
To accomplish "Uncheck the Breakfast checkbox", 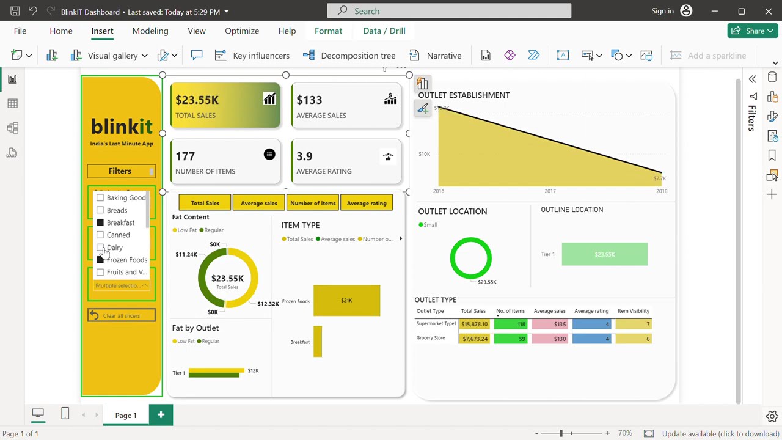I will click(100, 222).
